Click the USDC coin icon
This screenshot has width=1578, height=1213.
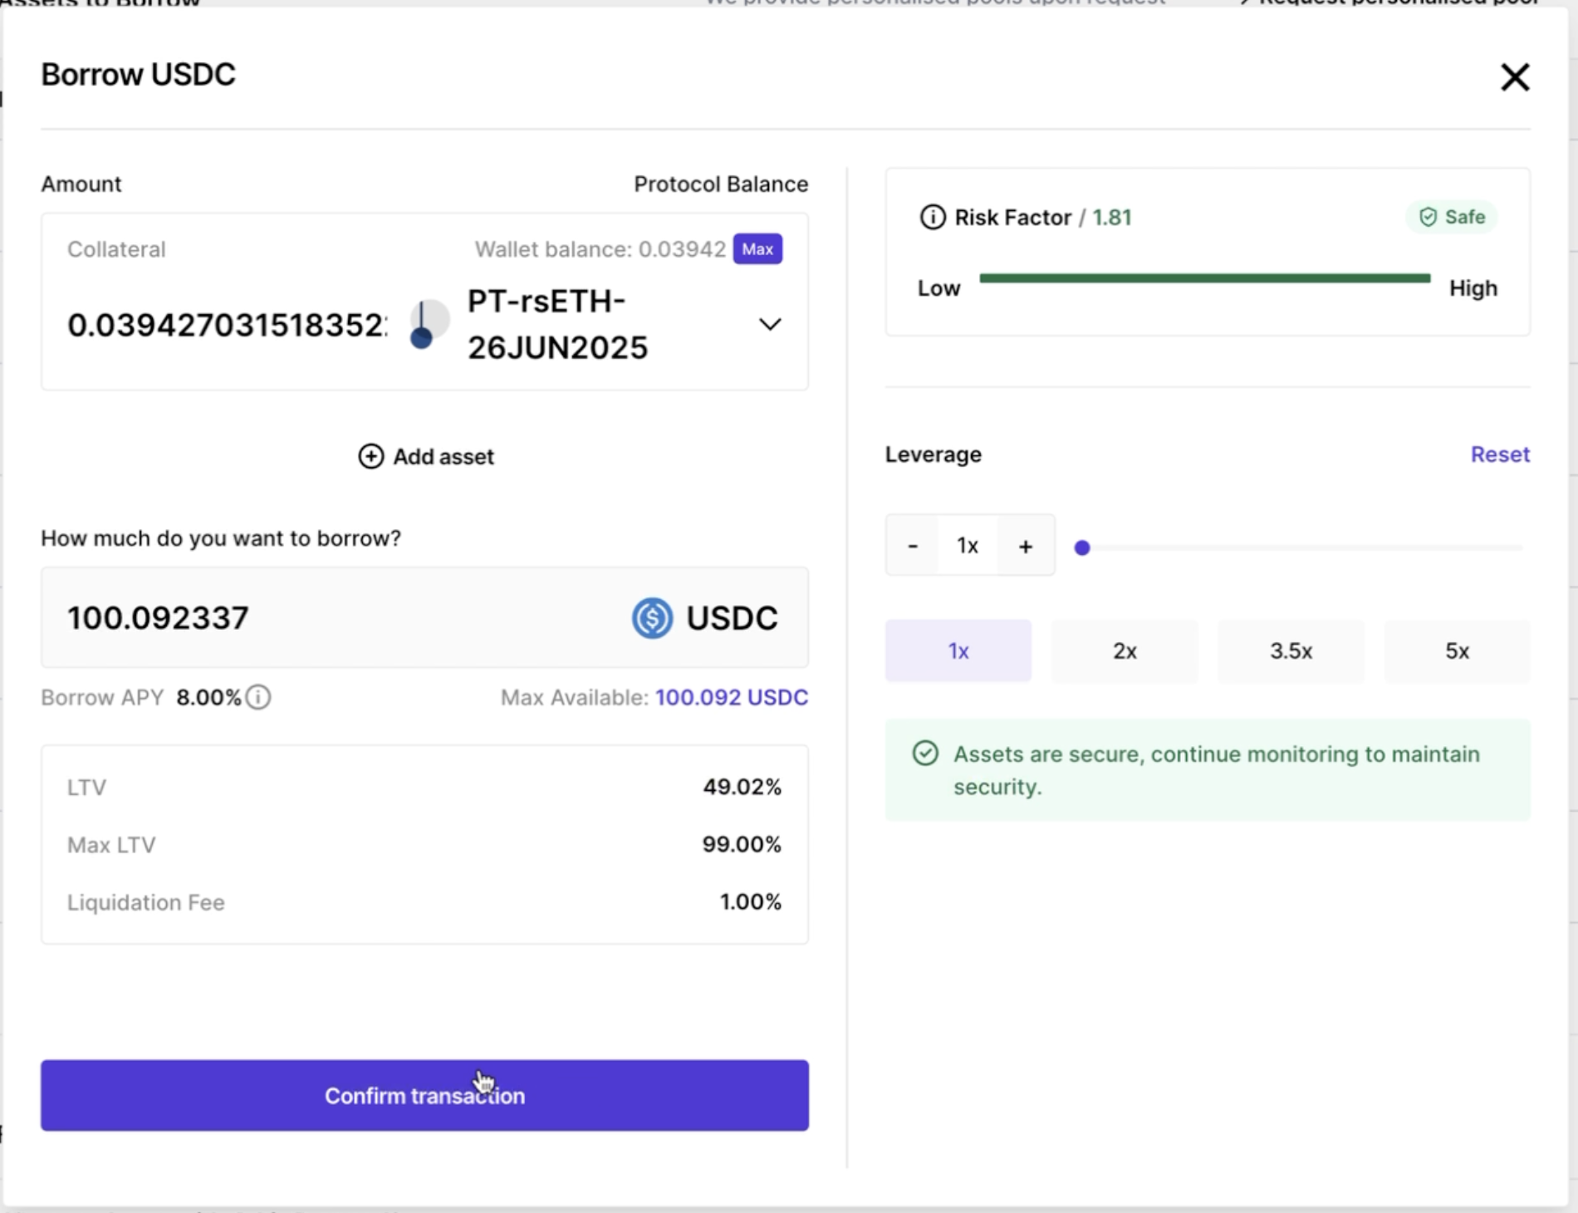[652, 618]
